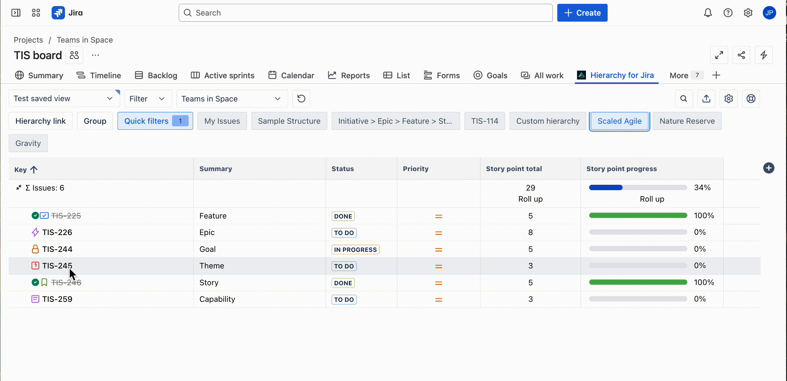Viewport: 787px width, 381px height.
Task: Click the refresh icon next to Teams in Space
Action: (x=301, y=99)
